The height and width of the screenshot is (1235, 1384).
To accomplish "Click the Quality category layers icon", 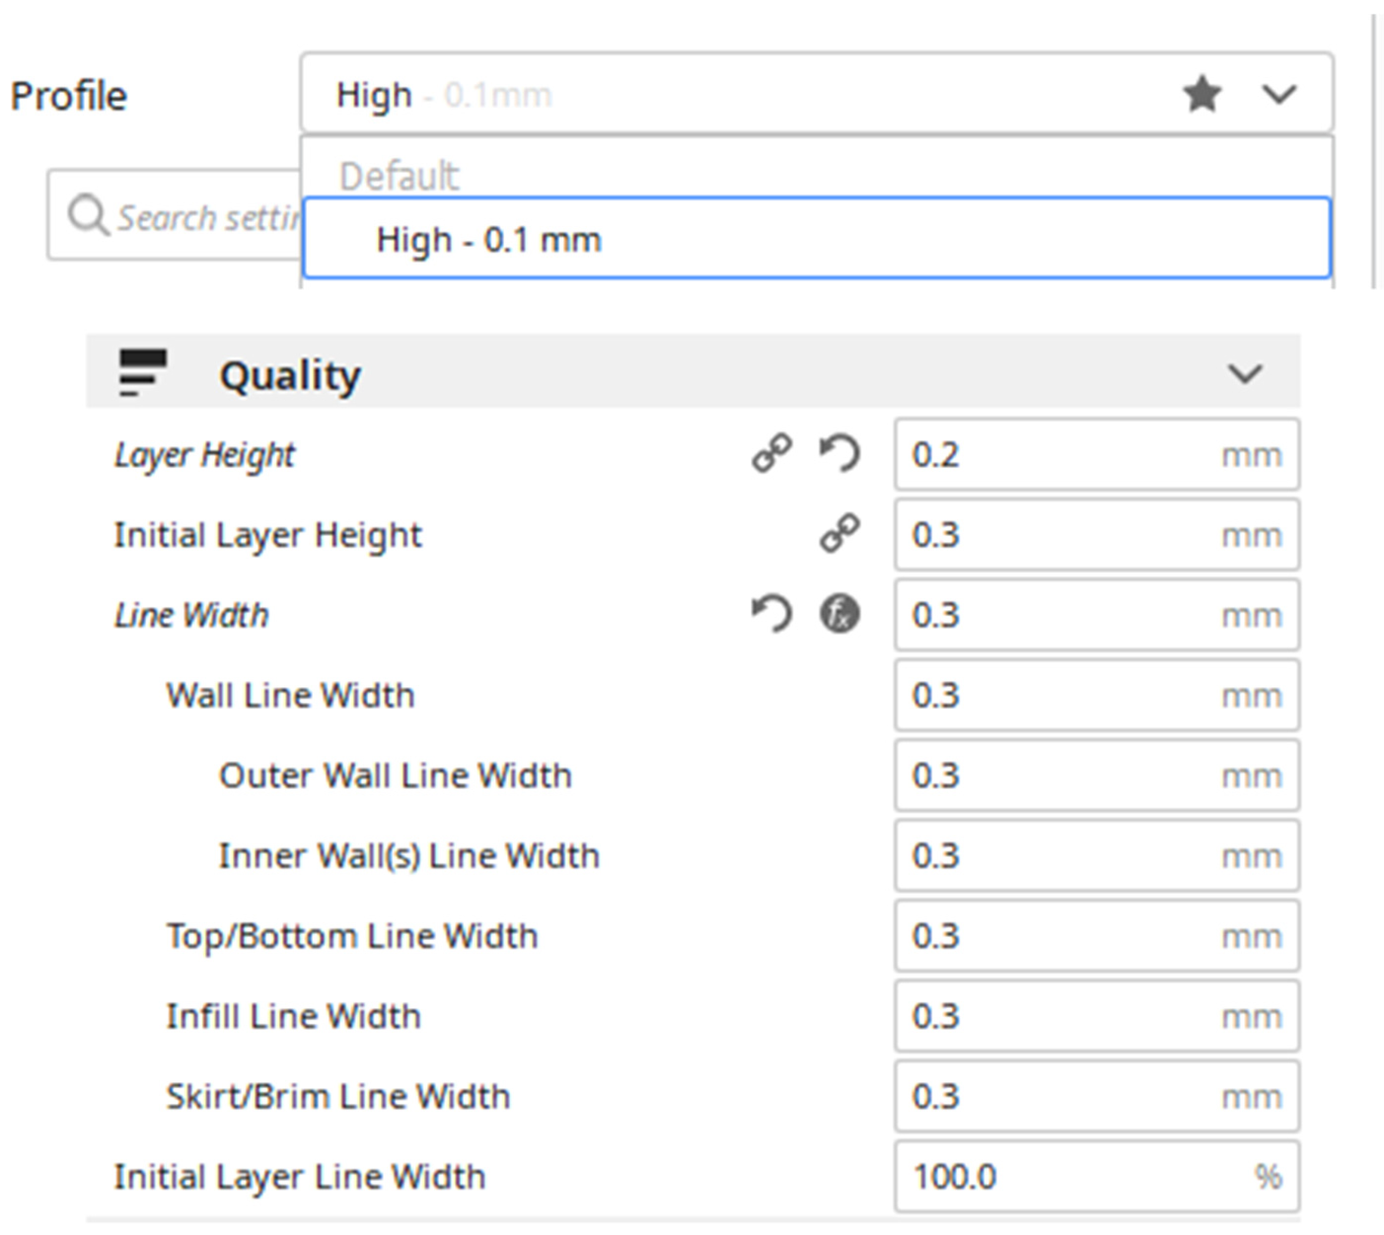I will 143,372.
